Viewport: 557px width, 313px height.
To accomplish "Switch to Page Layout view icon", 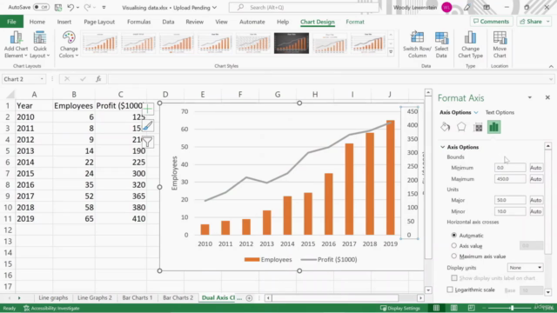I will pyautogui.click(x=454, y=308).
